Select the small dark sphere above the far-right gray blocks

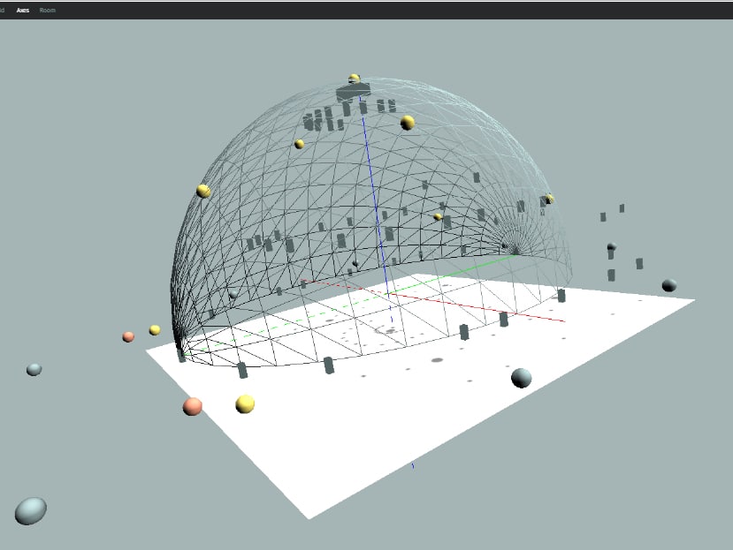(611, 247)
